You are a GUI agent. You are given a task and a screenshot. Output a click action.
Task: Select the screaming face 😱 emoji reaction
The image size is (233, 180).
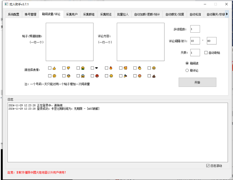click(78, 76)
